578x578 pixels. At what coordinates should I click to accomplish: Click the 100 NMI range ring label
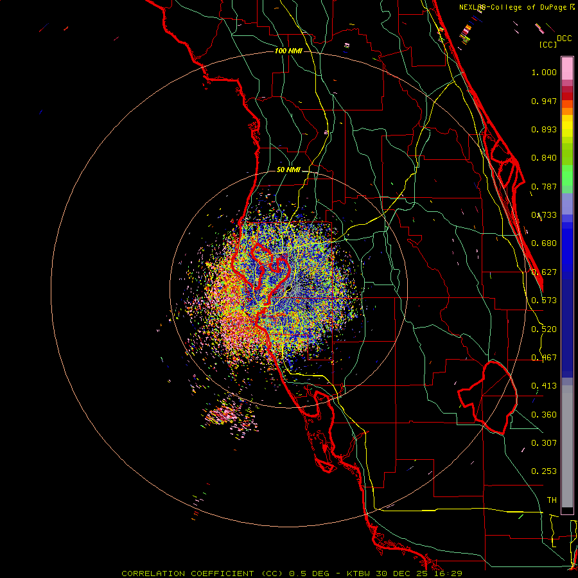[288, 51]
